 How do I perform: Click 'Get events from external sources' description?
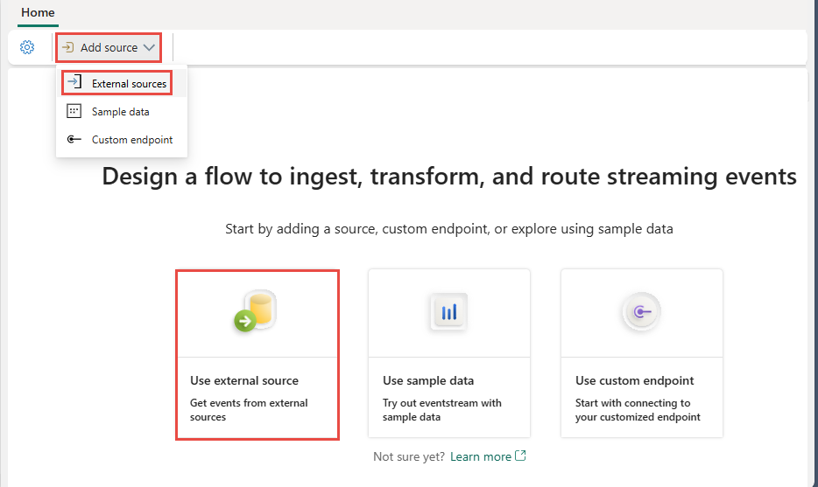[x=249, y=410]
